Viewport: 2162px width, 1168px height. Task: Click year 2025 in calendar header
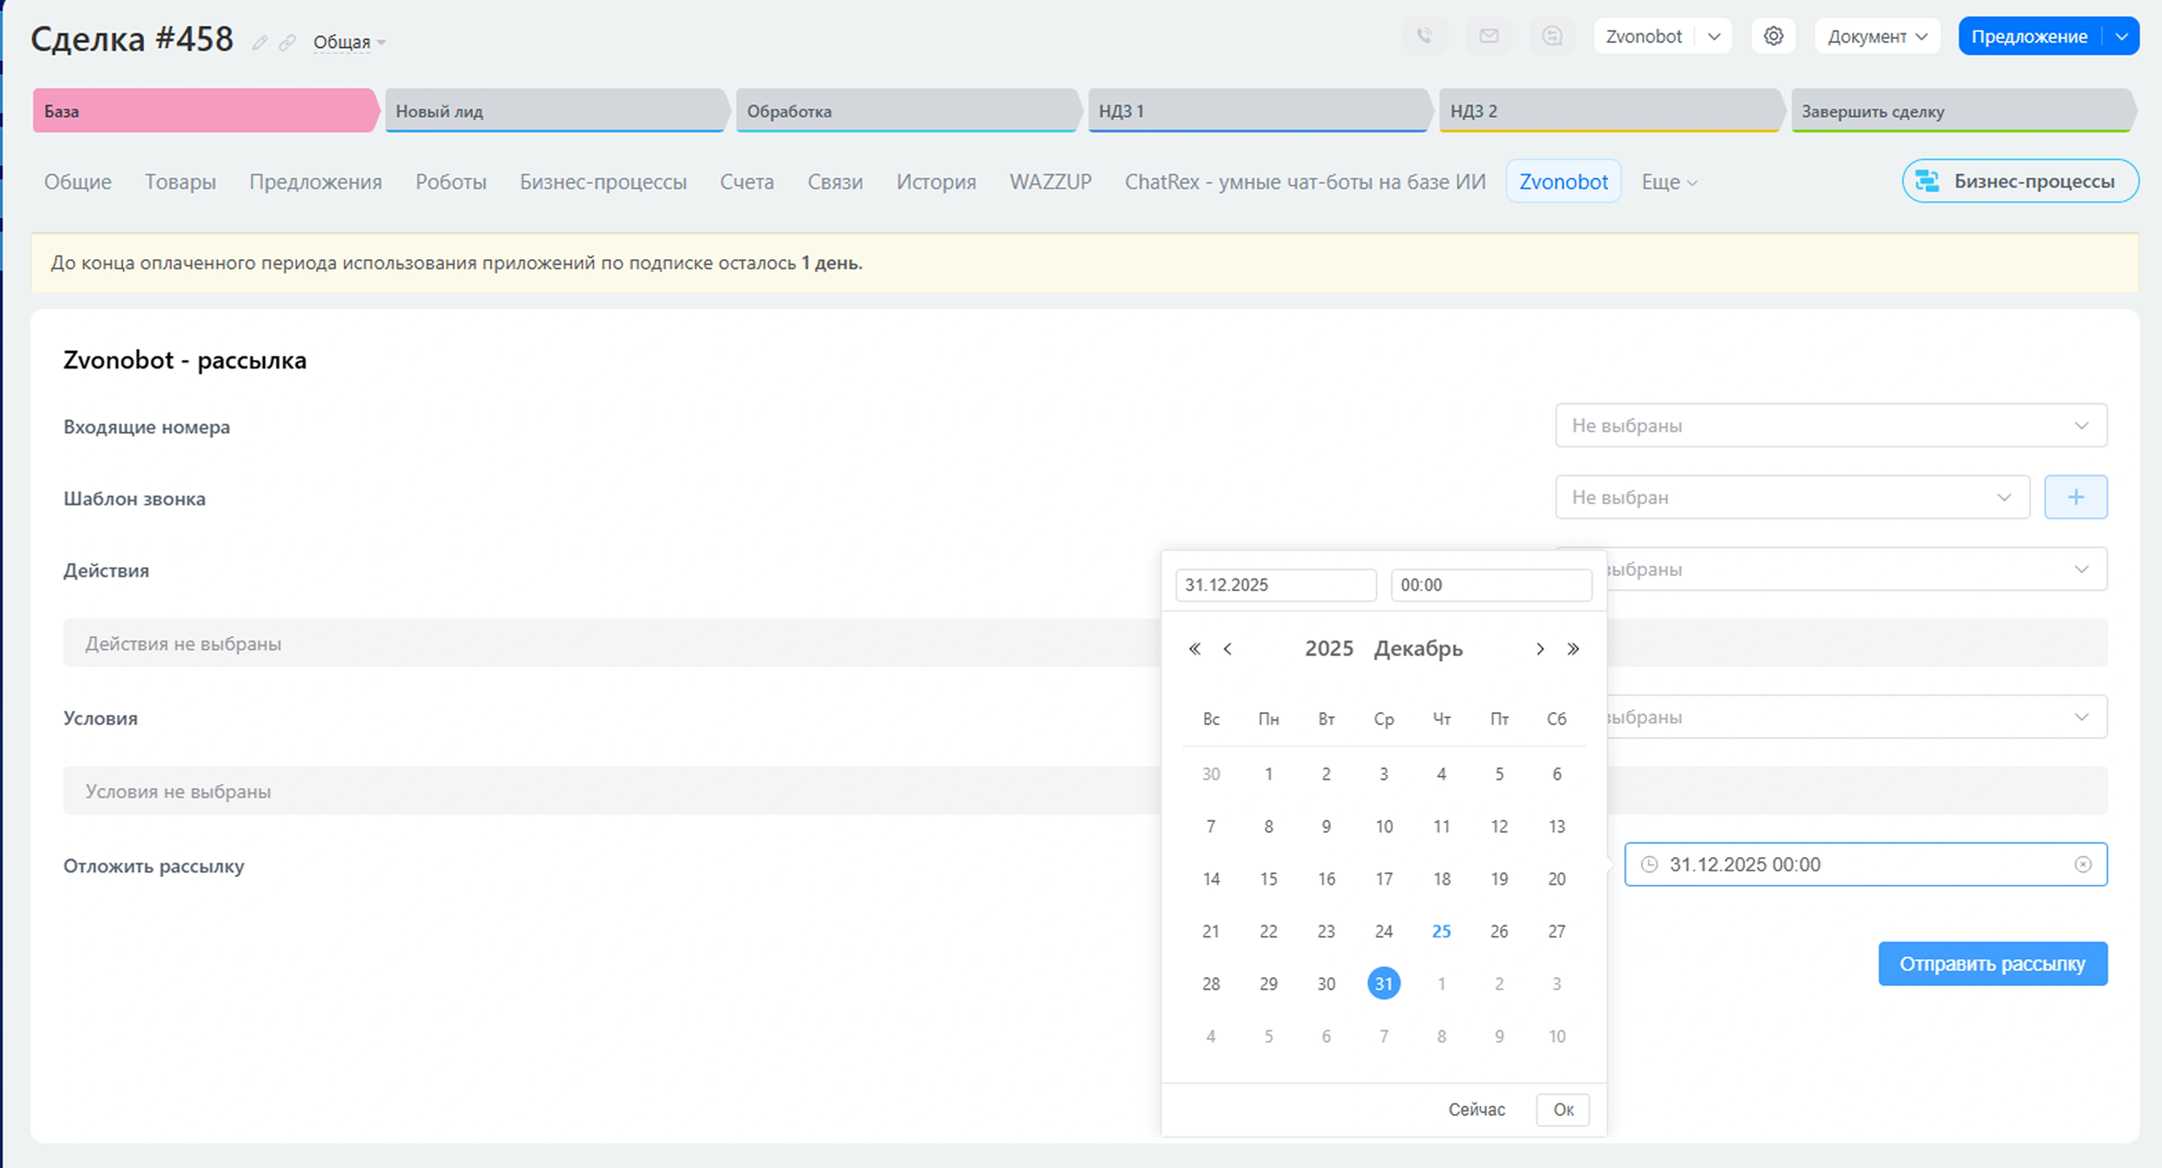click(x=1329, y=649)
